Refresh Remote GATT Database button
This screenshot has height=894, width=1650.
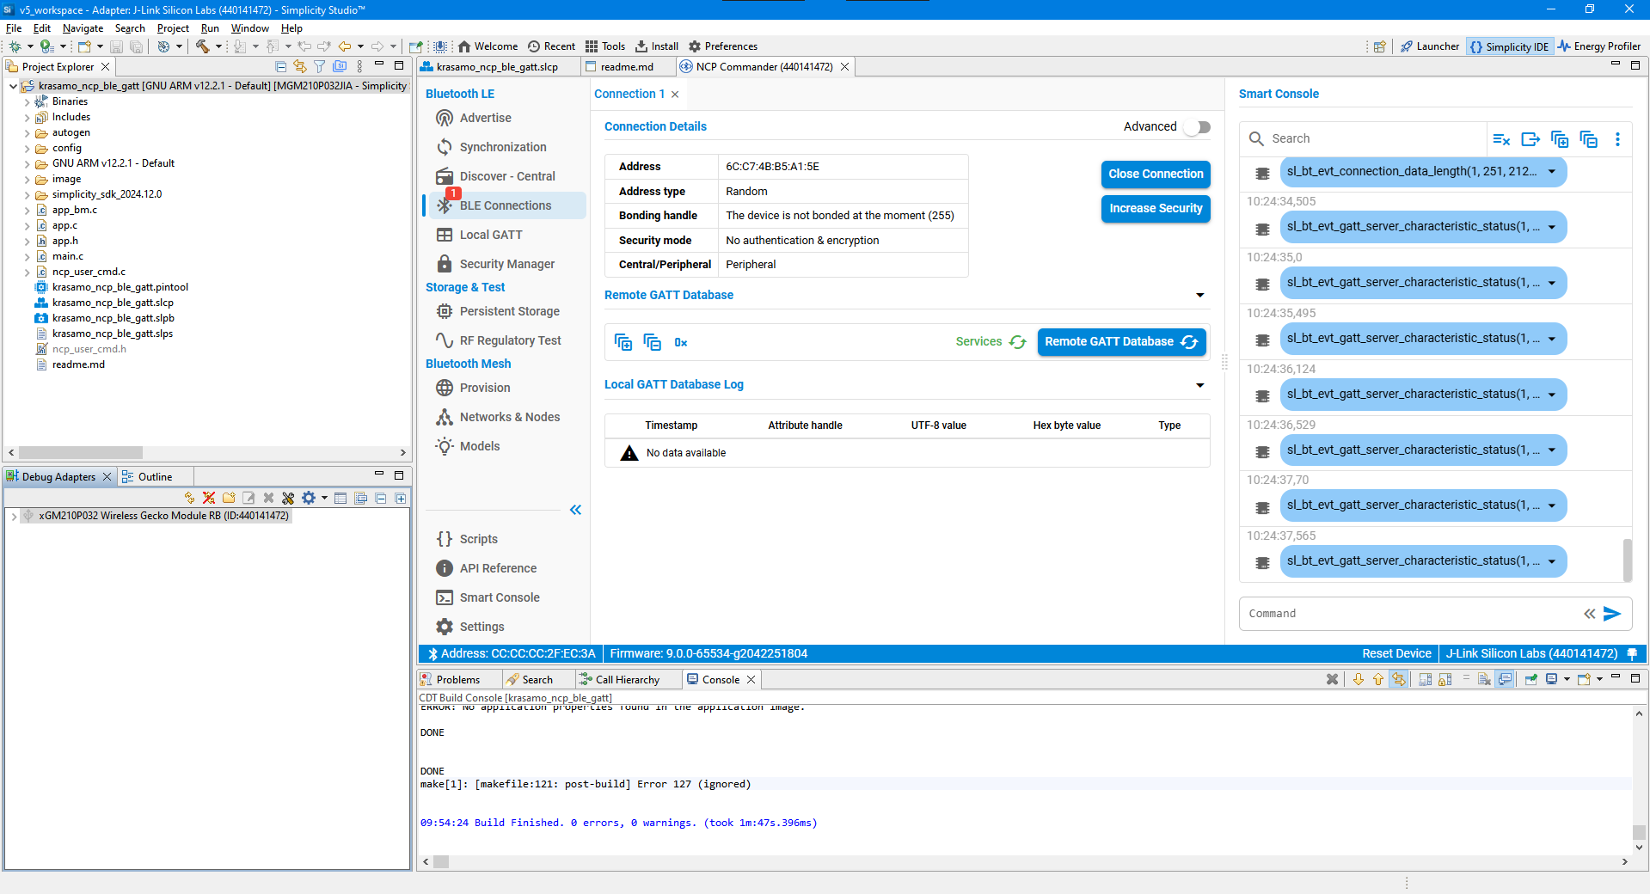point(1121,341)
